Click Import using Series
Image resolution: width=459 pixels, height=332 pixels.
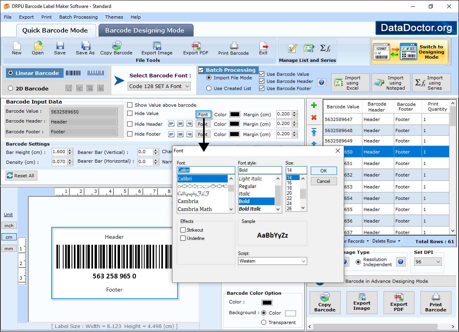coord(432,83)
